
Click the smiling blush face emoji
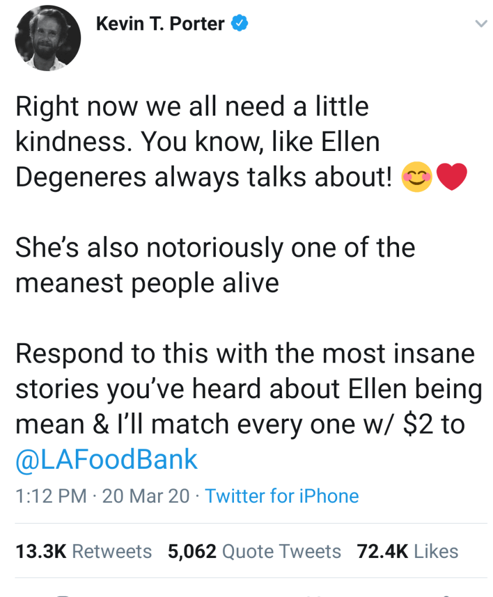[x=417, y=177]
